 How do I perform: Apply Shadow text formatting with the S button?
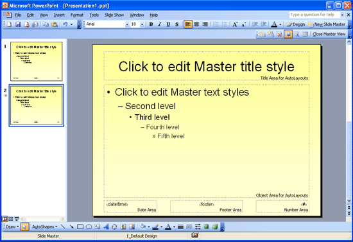(177, 24)
